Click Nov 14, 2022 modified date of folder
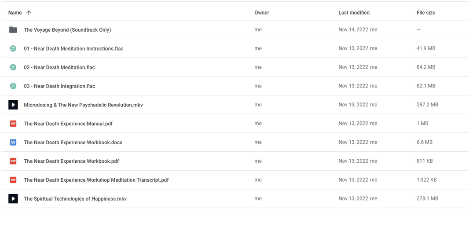 (x=353, y=30)
